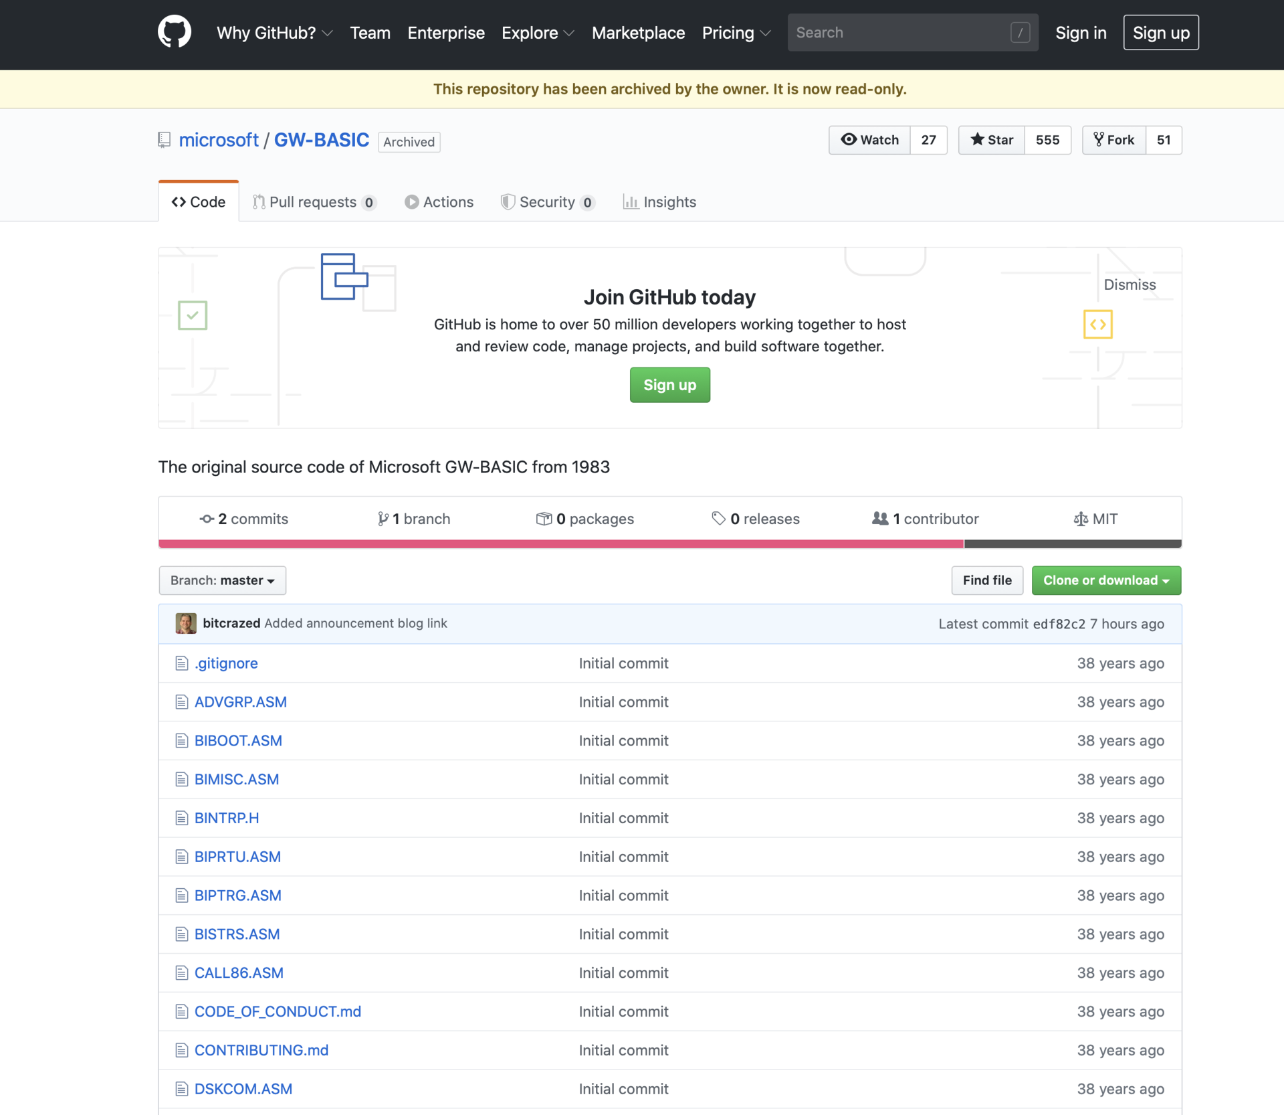
Task: Switch to the Pull requests tab
Action: click(313, 202)
